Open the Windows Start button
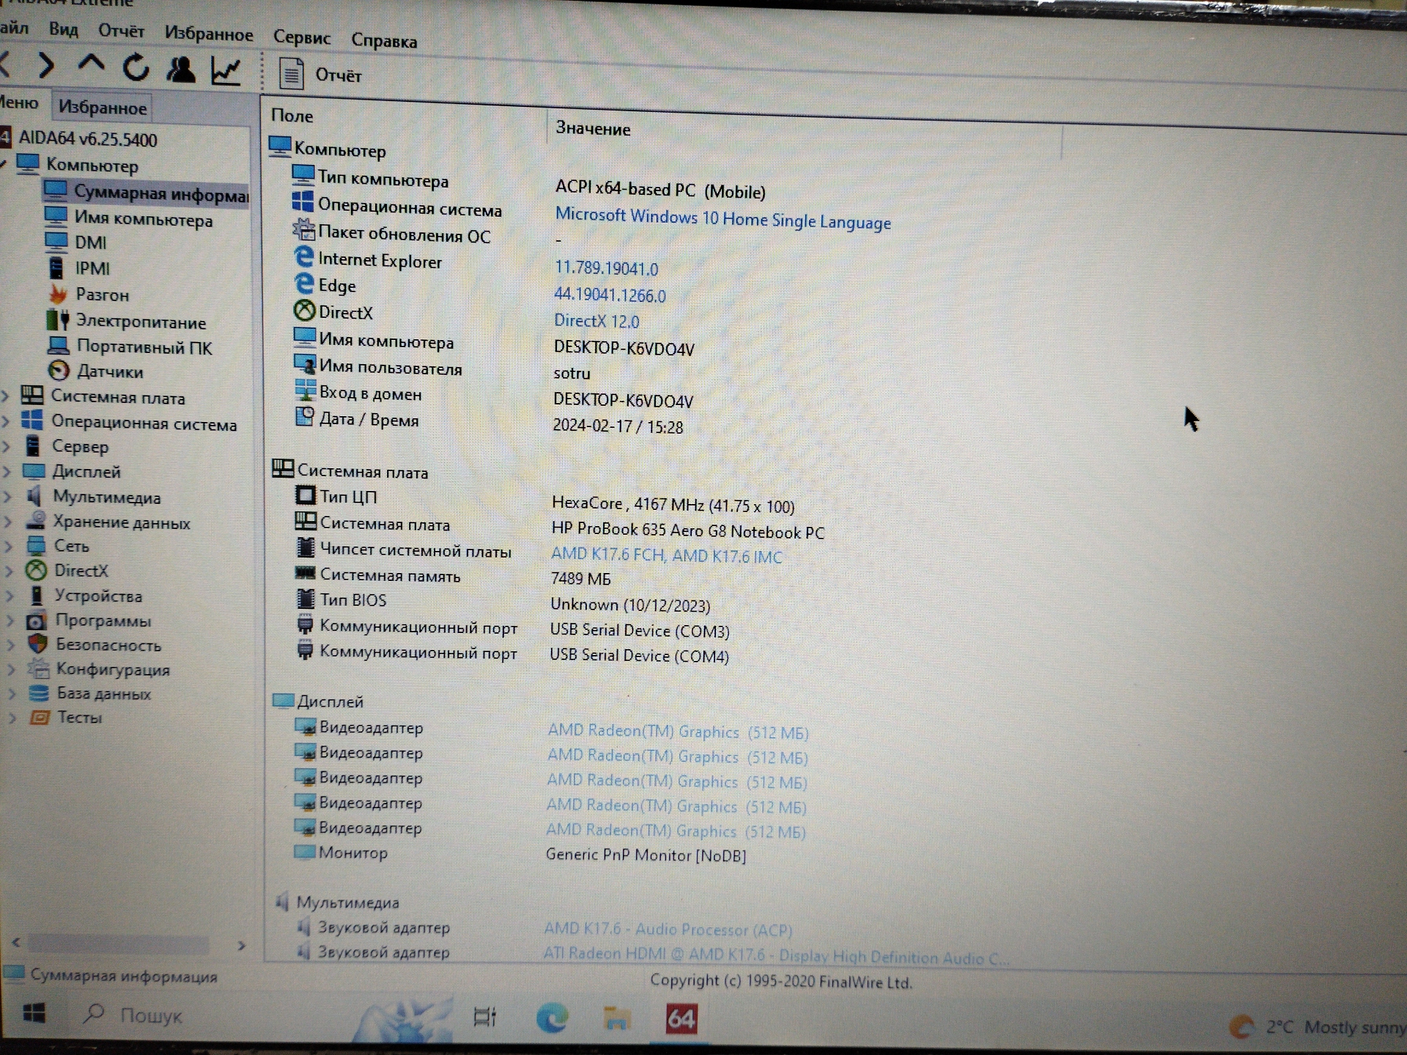The width and height of the screenshot is (1407, 1055). [34, 1013]
